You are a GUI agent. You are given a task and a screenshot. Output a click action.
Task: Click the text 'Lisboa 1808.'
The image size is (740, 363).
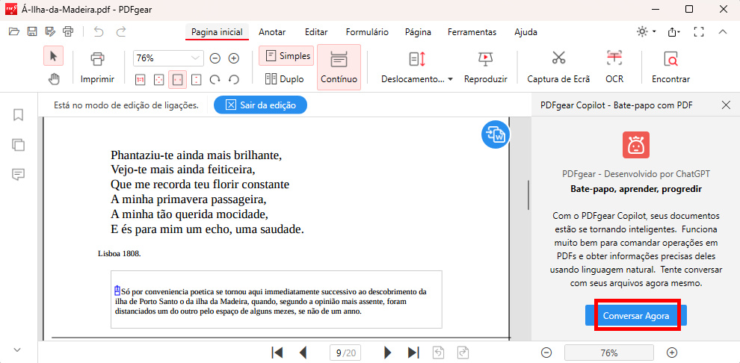pos(120,254)
